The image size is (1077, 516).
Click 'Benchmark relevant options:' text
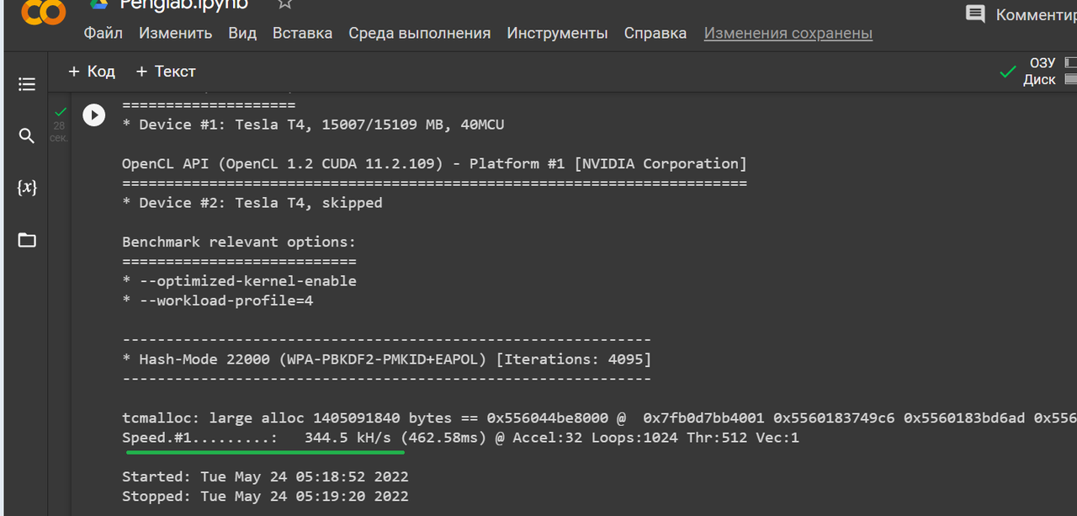[239, 242]
